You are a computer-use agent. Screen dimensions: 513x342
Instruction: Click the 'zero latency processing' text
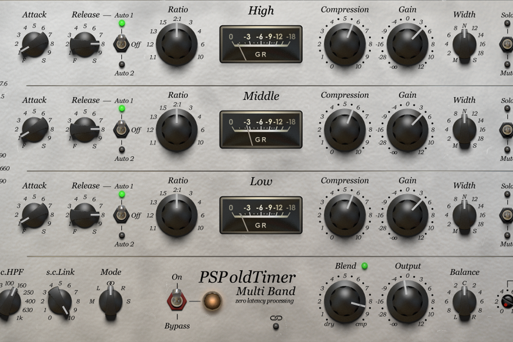click(x=264, y=301)
